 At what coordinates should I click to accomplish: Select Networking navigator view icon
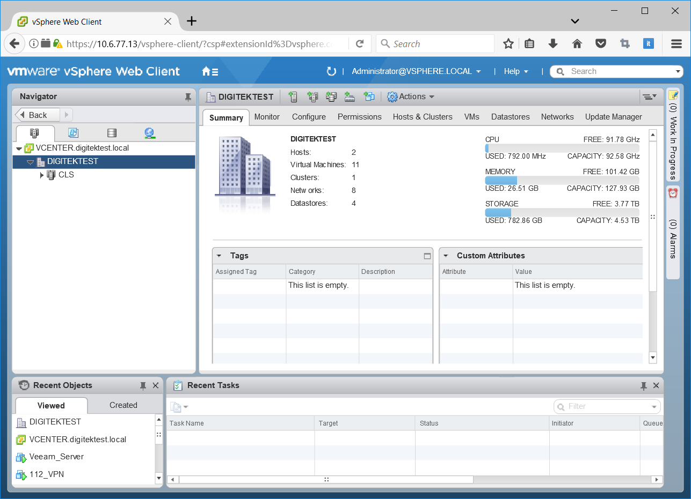[x=150, y=133]
